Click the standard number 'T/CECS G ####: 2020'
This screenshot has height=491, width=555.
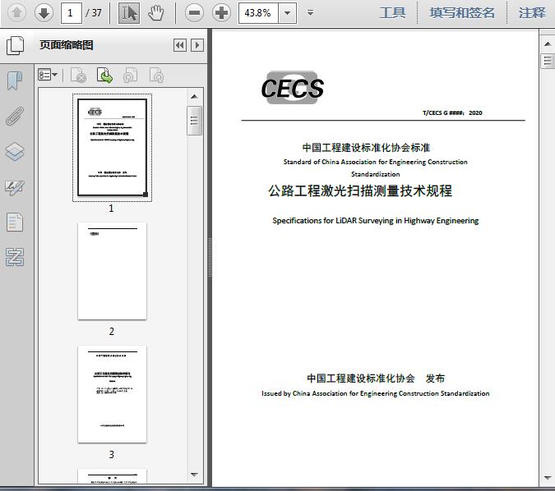(x=452, y=112)
